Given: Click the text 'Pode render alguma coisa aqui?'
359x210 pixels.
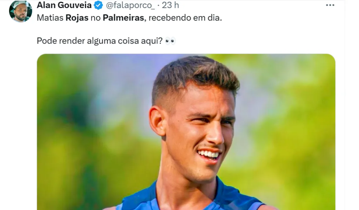Looking at the screenshot, I should click(100, 41).
